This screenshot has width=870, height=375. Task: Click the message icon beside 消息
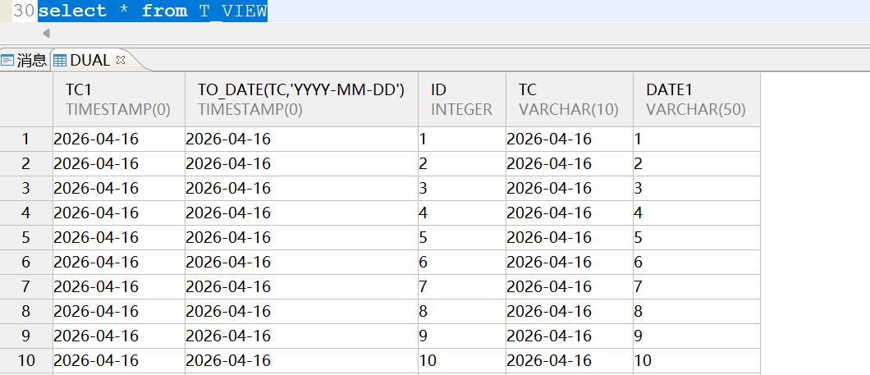tap(7, 60)
